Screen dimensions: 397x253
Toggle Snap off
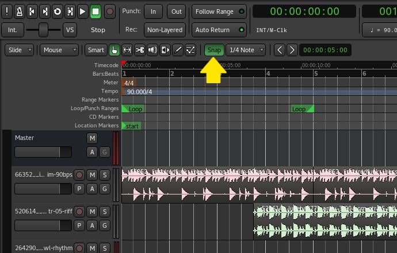214,50
